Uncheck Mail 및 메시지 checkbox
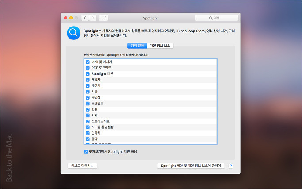 (88, 62)
